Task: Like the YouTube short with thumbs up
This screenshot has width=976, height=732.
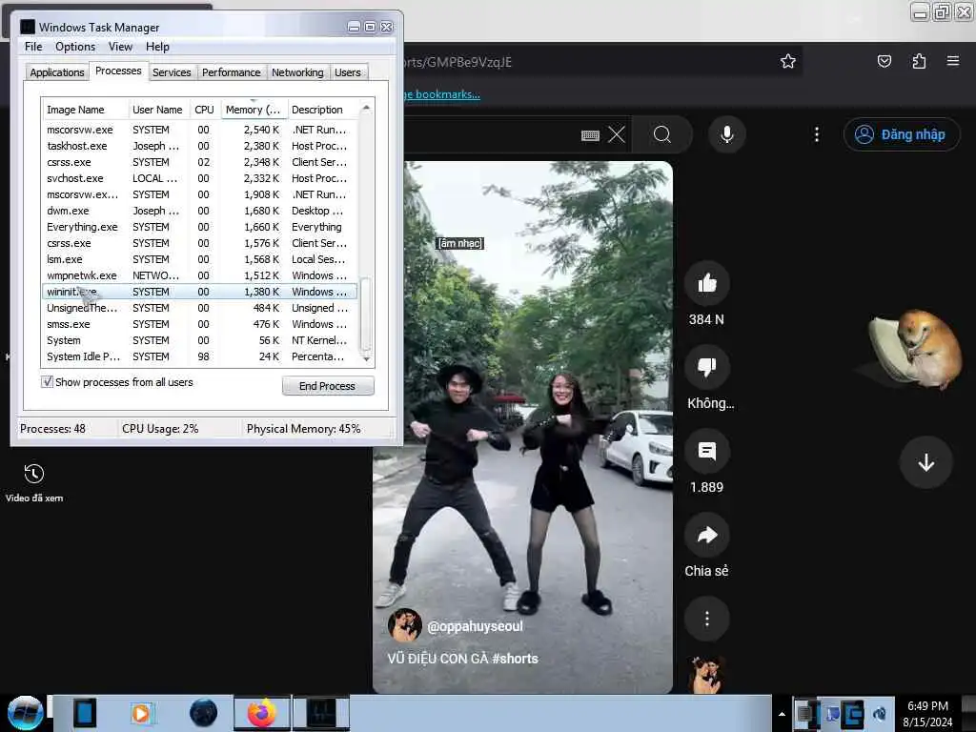Action: [706, 284]
